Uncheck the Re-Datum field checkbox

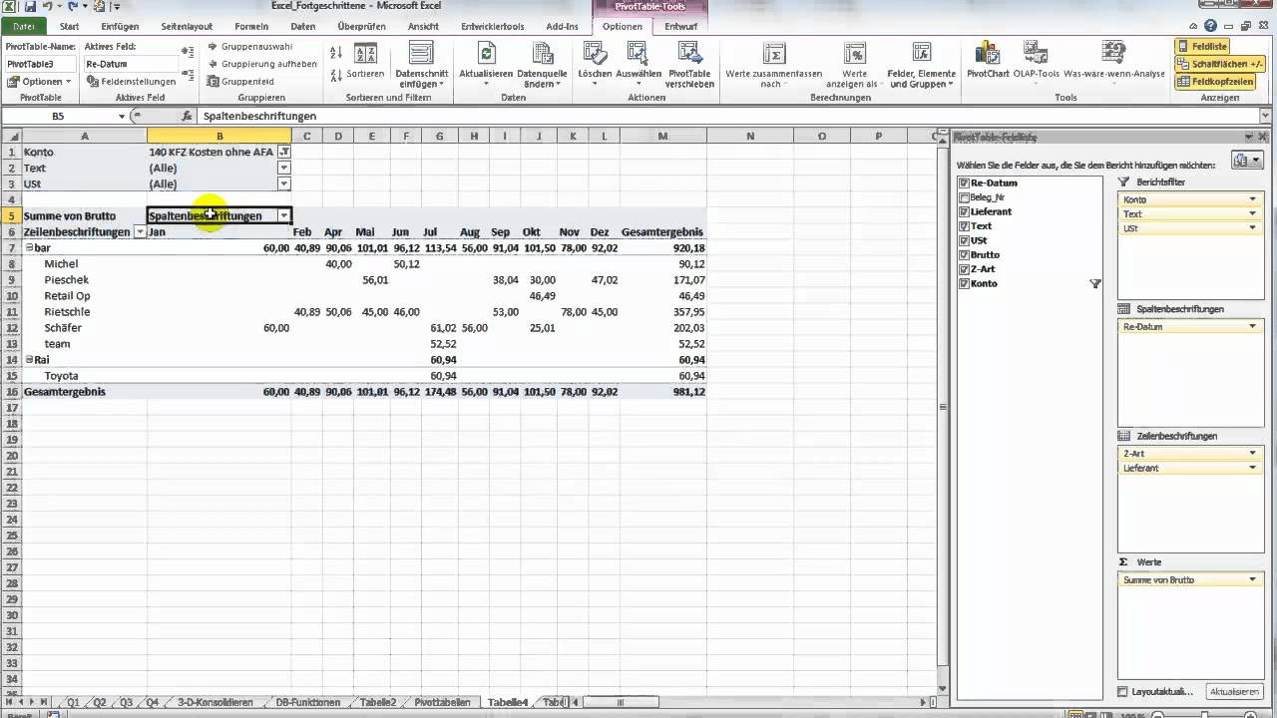coord(964,183)
